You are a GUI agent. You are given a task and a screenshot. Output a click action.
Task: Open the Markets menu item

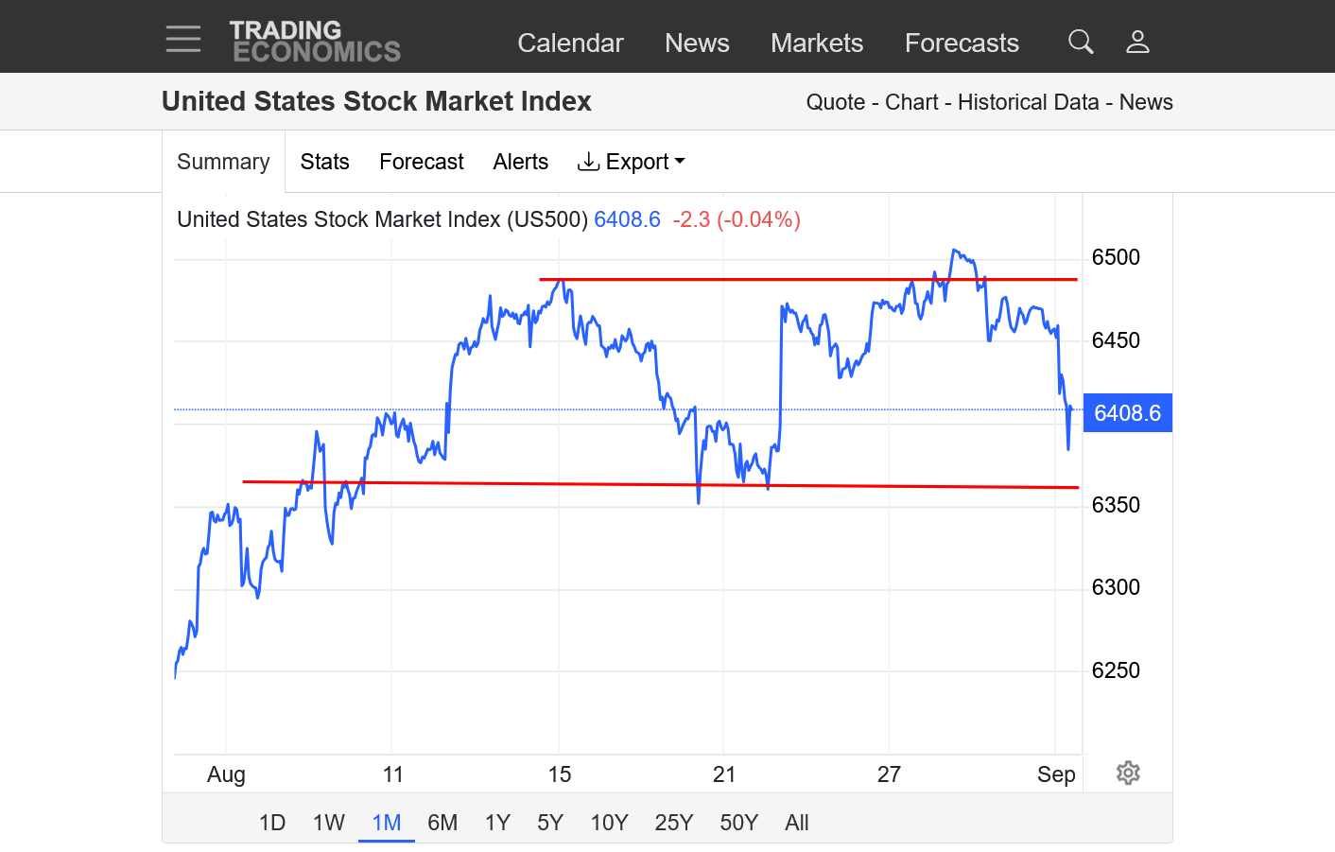817,43
